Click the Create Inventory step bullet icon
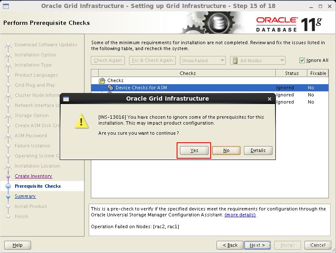Viewport: 336px width, 253px height. 8,176
